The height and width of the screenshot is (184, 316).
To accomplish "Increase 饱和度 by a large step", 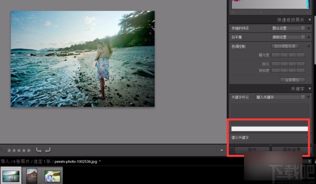I will point(301,70).
